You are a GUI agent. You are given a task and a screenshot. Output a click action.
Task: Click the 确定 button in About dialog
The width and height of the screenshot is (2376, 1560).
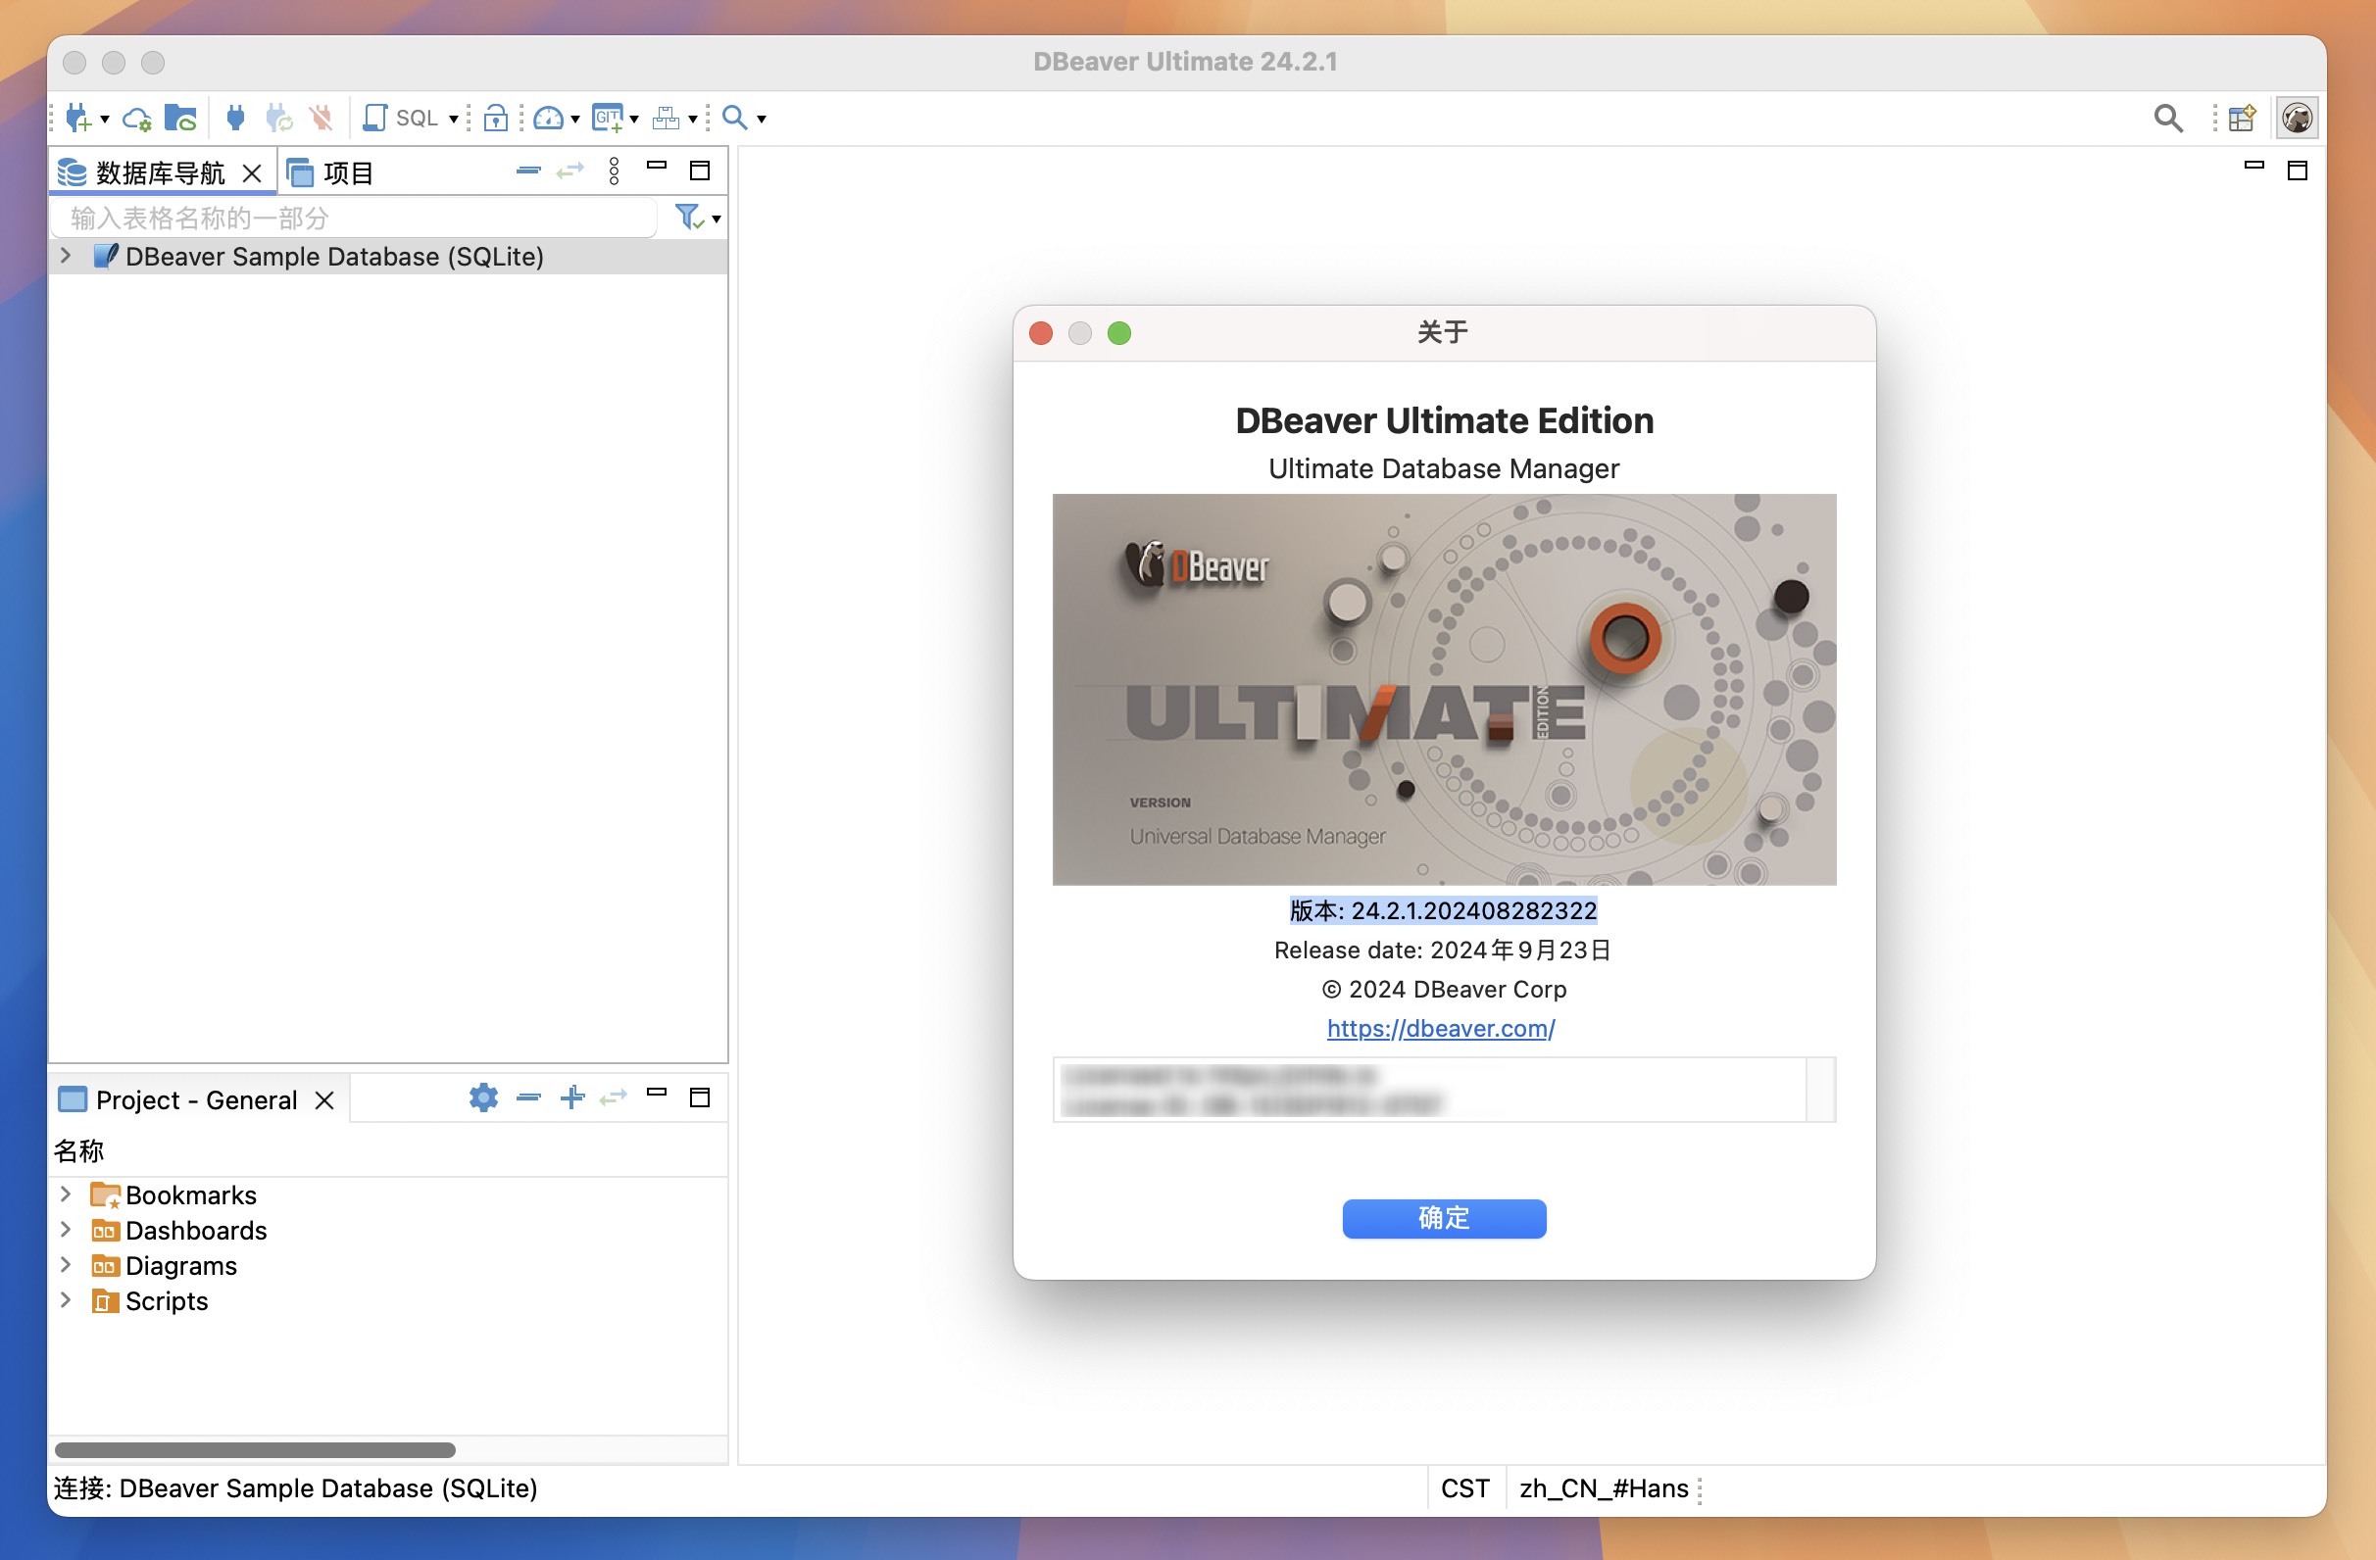pos(1444,1218)
